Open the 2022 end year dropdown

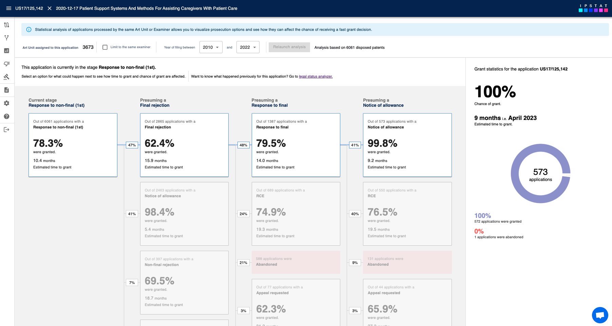[x=248, y=47]
